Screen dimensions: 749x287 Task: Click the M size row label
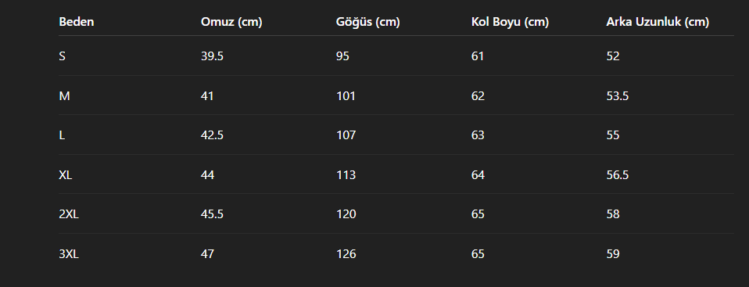coord(64,96)
